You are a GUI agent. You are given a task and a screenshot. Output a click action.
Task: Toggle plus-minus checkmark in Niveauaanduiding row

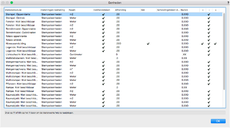[x=215, y=44]
